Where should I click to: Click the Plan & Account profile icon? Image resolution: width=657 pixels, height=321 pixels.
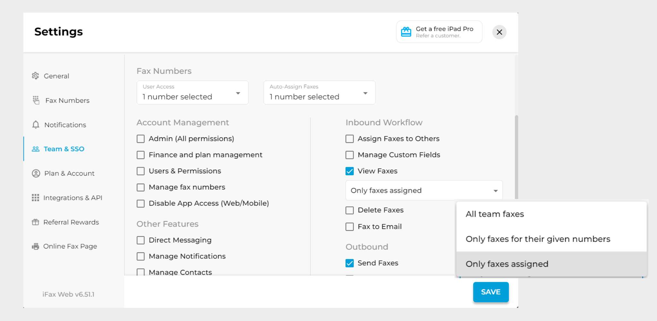click(x=36, y=173)
